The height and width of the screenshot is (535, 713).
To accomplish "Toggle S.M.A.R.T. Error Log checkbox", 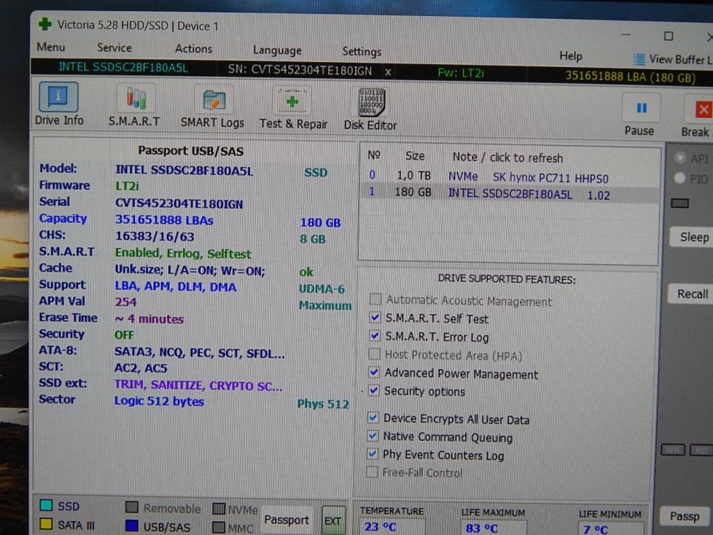I will (x=374, y=336).
